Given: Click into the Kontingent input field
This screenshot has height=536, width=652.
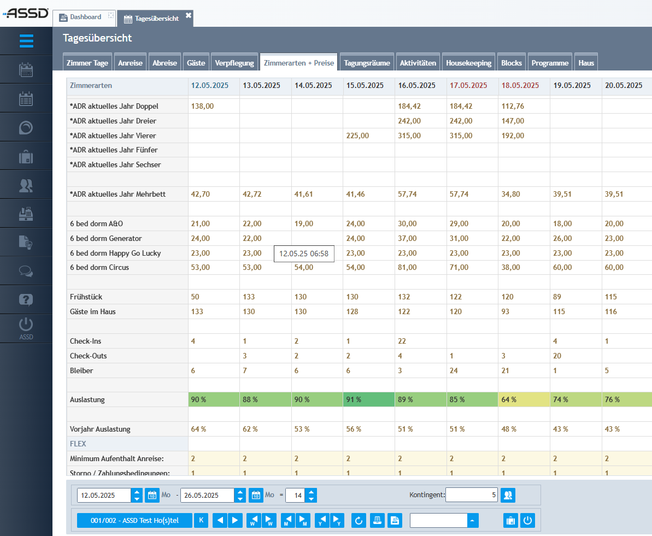Looking at the screenshot, I should (x=471, y=496).
